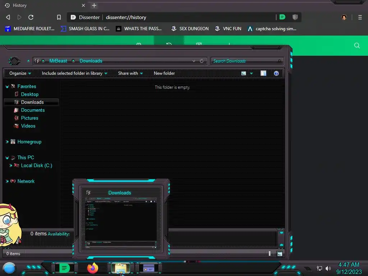The width and height of the screenshot is (368, 276).
Task: Refresh the Downloads folder
Action: pyautogui.click(x=202, y=61)
